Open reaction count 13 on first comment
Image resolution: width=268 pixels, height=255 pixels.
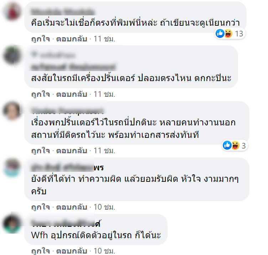tap(239, 34)
